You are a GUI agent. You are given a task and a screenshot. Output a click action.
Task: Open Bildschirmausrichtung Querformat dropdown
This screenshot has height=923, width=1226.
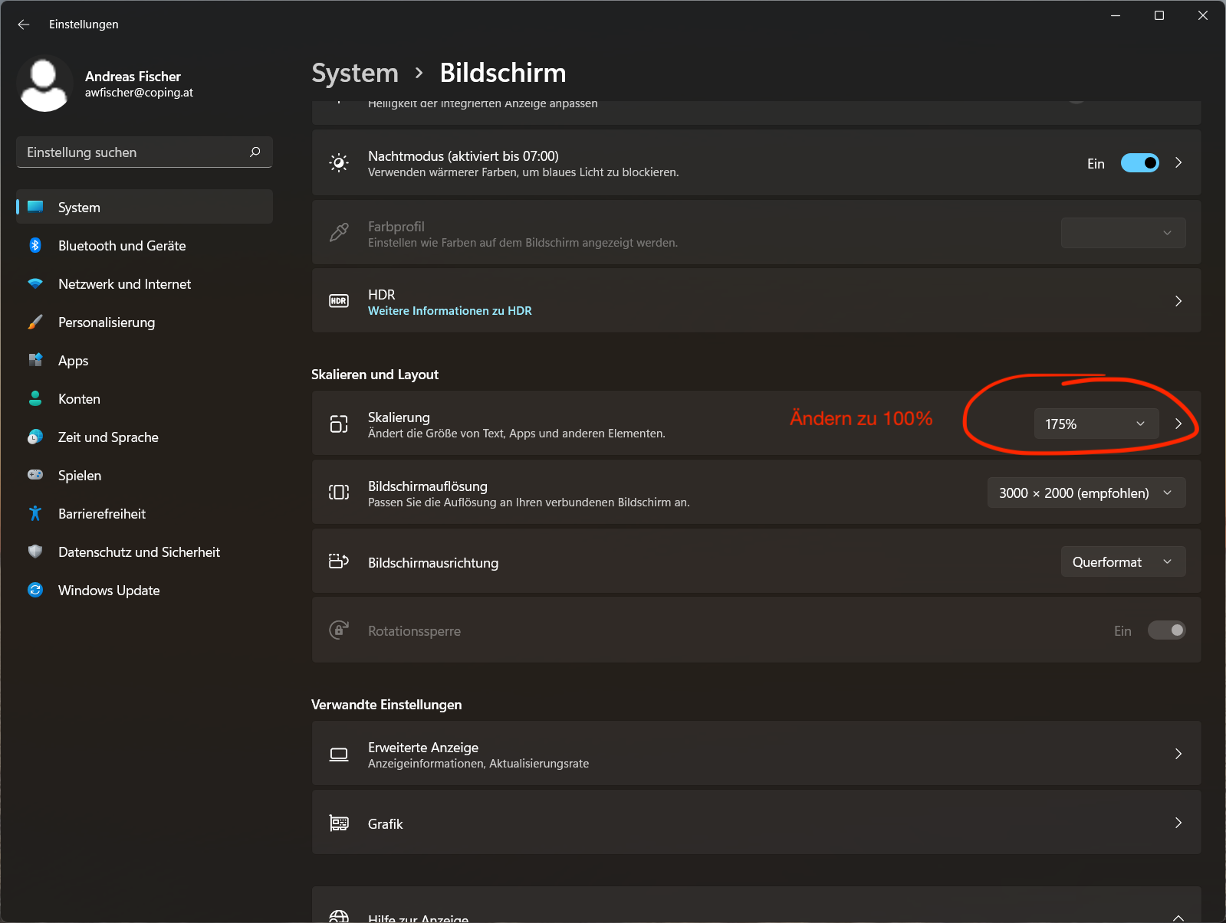pos(1123,561)
